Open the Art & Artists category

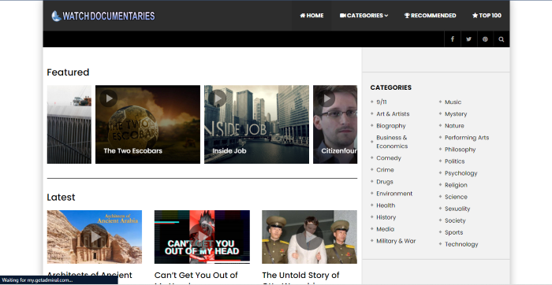pos(393,114)
